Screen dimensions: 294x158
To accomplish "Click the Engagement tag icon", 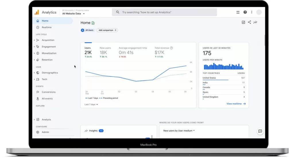I will 38,47.
